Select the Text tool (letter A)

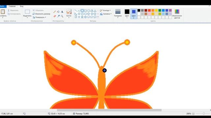[62, 12]
